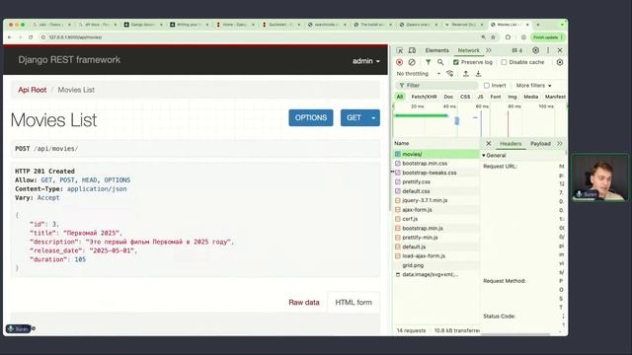Open the Headers tab of request details
This screenshot has height=355, width=632.
[x=511, y=143]
